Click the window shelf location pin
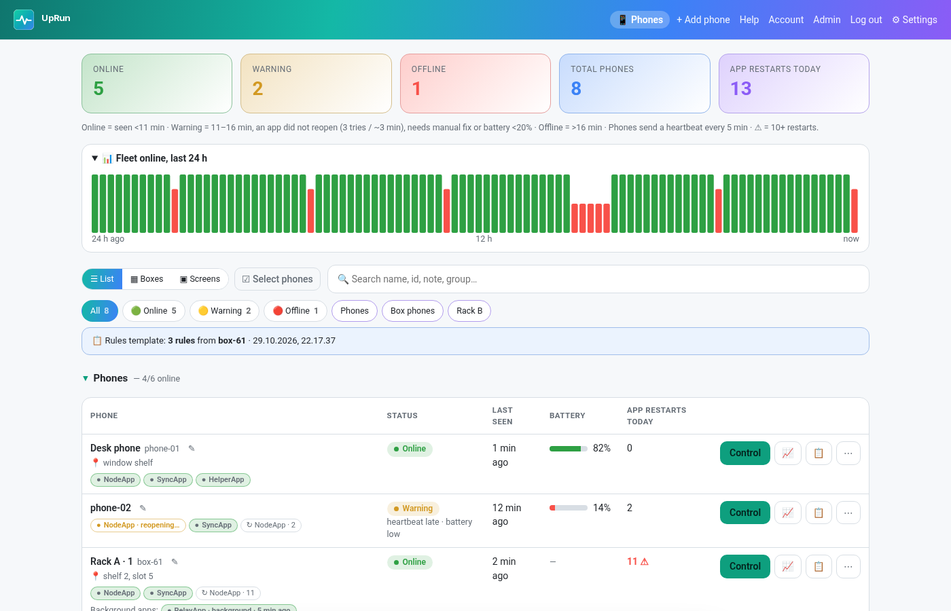951x611 pixels. 95,462
